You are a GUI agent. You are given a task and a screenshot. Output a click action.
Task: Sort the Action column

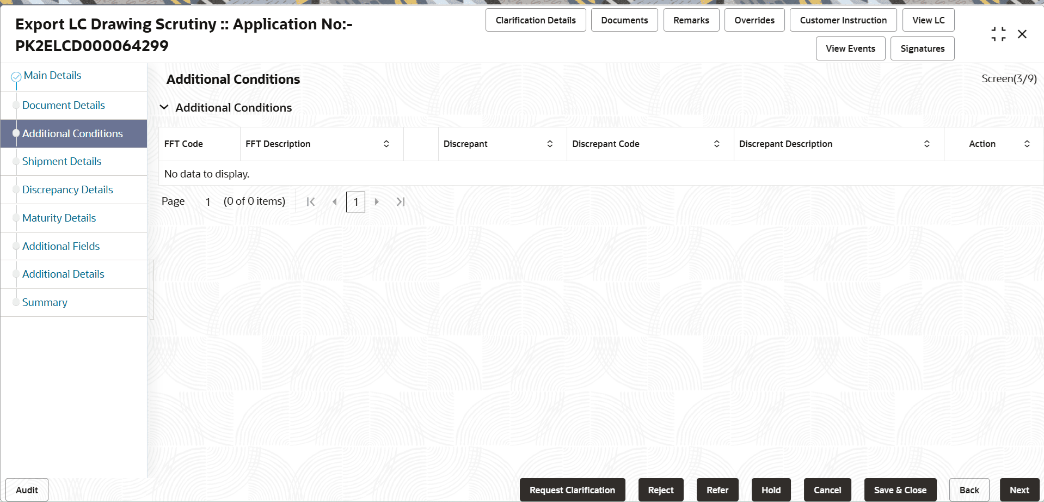(x=1027, y=144)
